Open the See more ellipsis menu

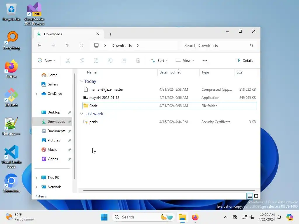[205, 61]
